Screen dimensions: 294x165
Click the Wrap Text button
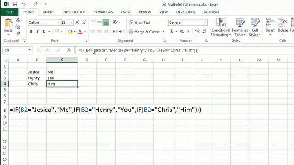(x=139, y=22)
